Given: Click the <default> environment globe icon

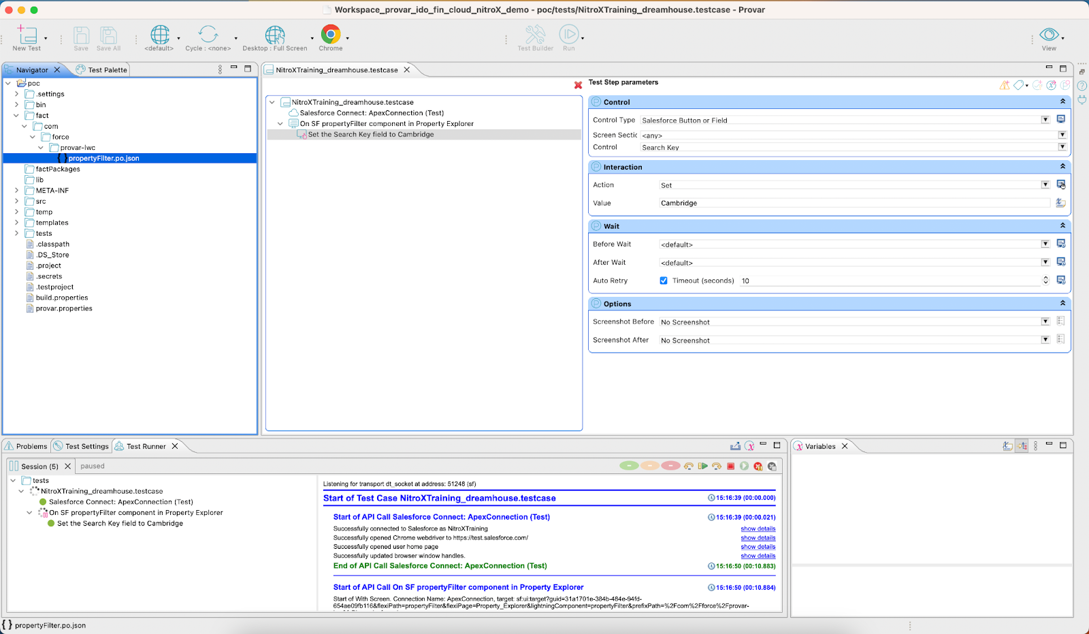Looking at the screenshot, I should click(160, 34).
